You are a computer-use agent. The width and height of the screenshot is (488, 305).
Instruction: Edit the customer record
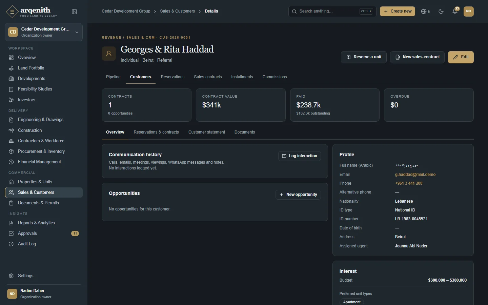(461, 57)
